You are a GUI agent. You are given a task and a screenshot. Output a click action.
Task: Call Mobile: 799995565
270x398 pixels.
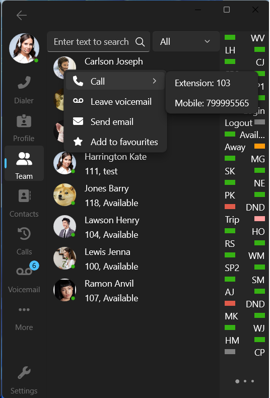(212, 103)
